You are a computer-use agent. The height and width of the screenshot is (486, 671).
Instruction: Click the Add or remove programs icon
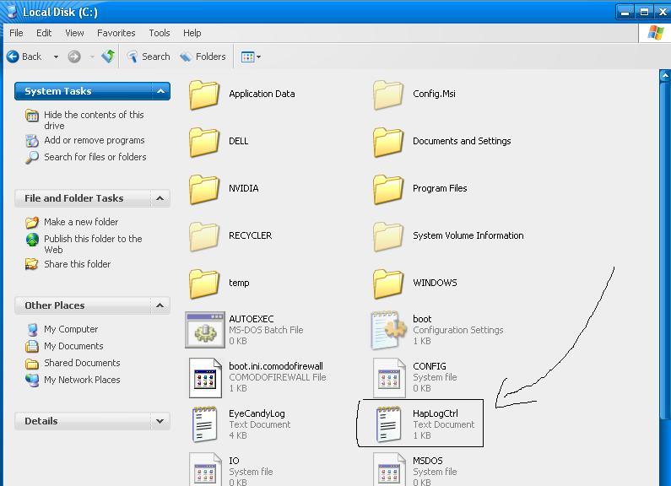point(32,140)
